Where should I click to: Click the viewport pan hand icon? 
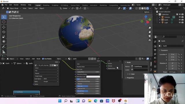tap(150, 32)
